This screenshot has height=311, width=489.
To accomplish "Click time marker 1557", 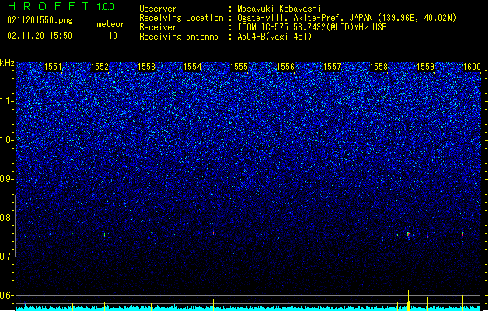I will coord(333,67).
